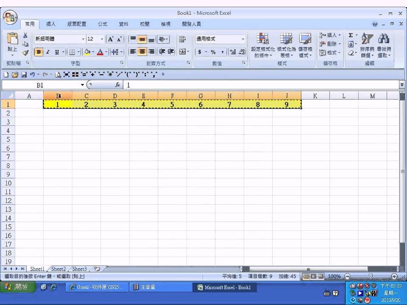Switch to the 公式 (Formulas) tab
This screenshot has width=407, height=305.
pyautogui.click(x=103, y=24)
